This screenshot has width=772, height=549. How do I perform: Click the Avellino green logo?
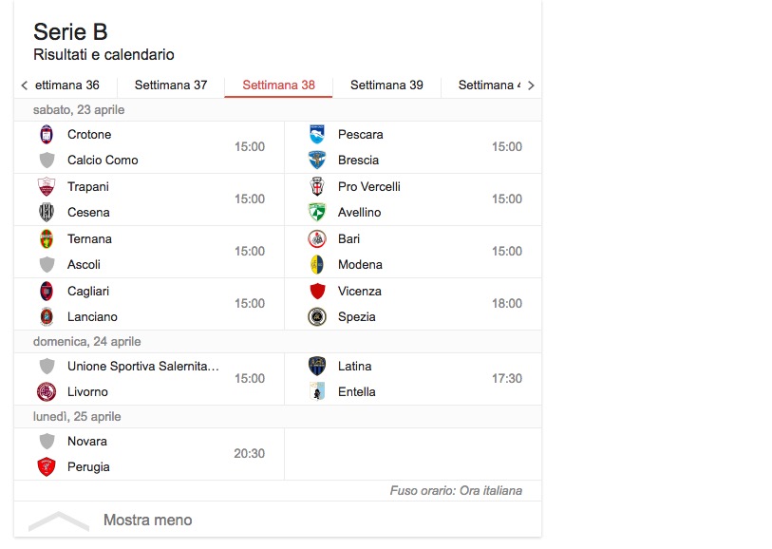tap(317, 213)
